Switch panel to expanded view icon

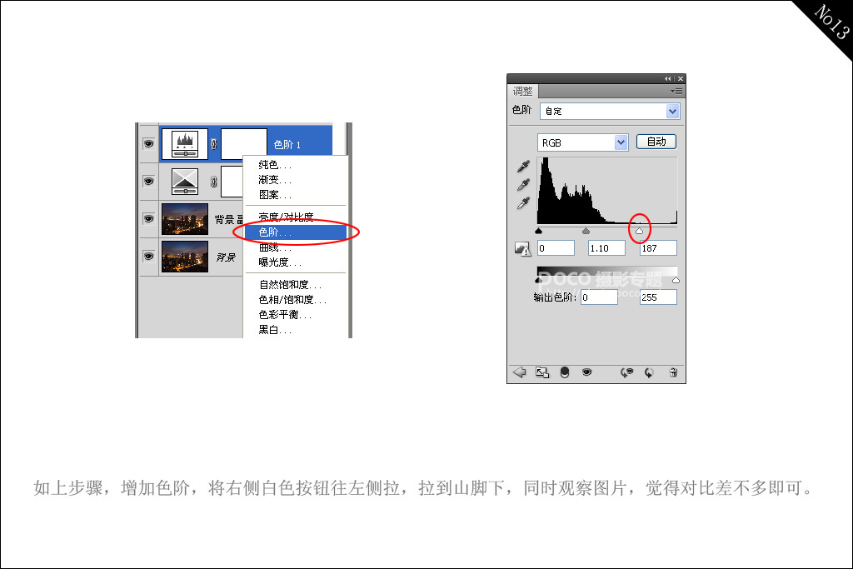click(x=541, y=372)
